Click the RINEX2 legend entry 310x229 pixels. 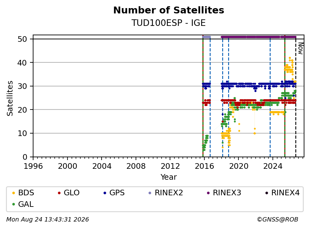[166, 193]
